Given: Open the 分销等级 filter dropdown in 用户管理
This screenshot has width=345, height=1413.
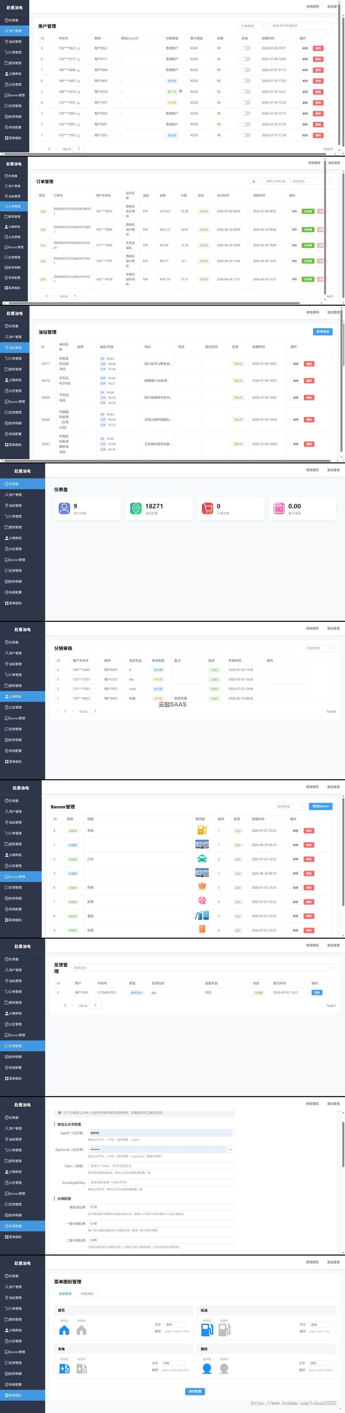Looking at the screenshot, I should [x=253, y=26].
